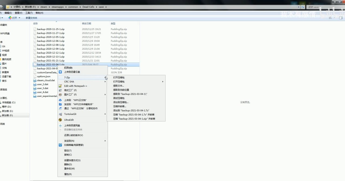The height and width of the screenshot is (181, 345).
Task: Click the 打开 toolbar button
Action: click(x=14, y=18)
